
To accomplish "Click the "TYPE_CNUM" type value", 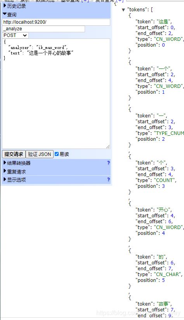I will point(169,133).
